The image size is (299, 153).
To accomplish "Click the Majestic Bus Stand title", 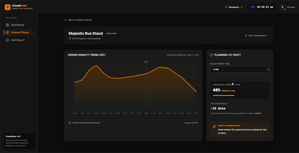I will coord(86,33).
